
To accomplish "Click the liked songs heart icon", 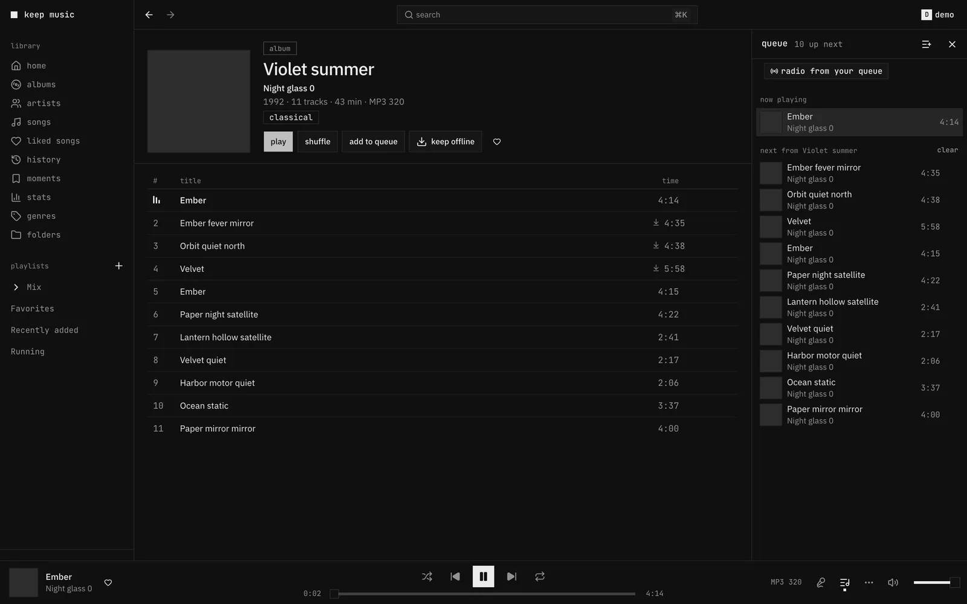I will 16,141.
